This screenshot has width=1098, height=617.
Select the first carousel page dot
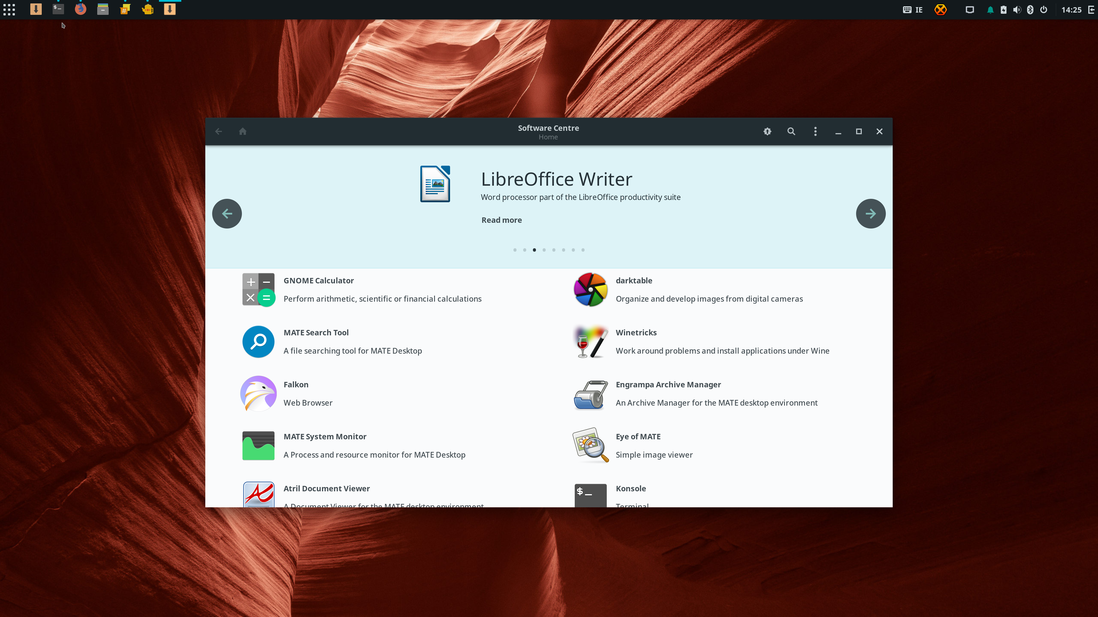[x=515, y=250]
